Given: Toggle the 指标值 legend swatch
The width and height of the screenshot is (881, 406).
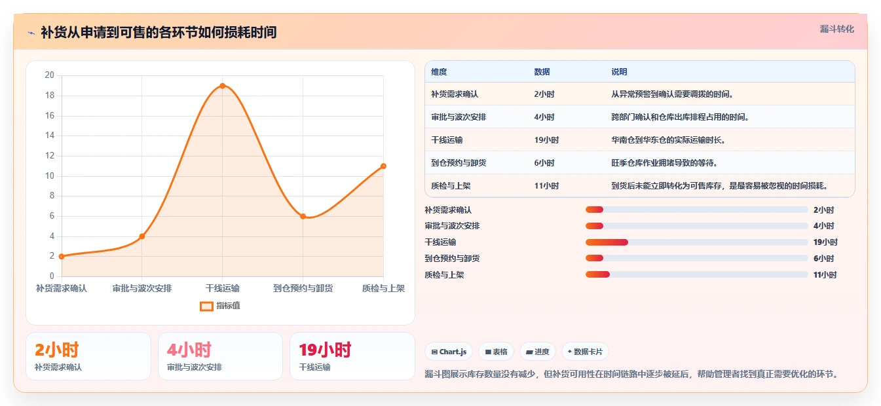Looking at the screenshot, I should 206,306.
